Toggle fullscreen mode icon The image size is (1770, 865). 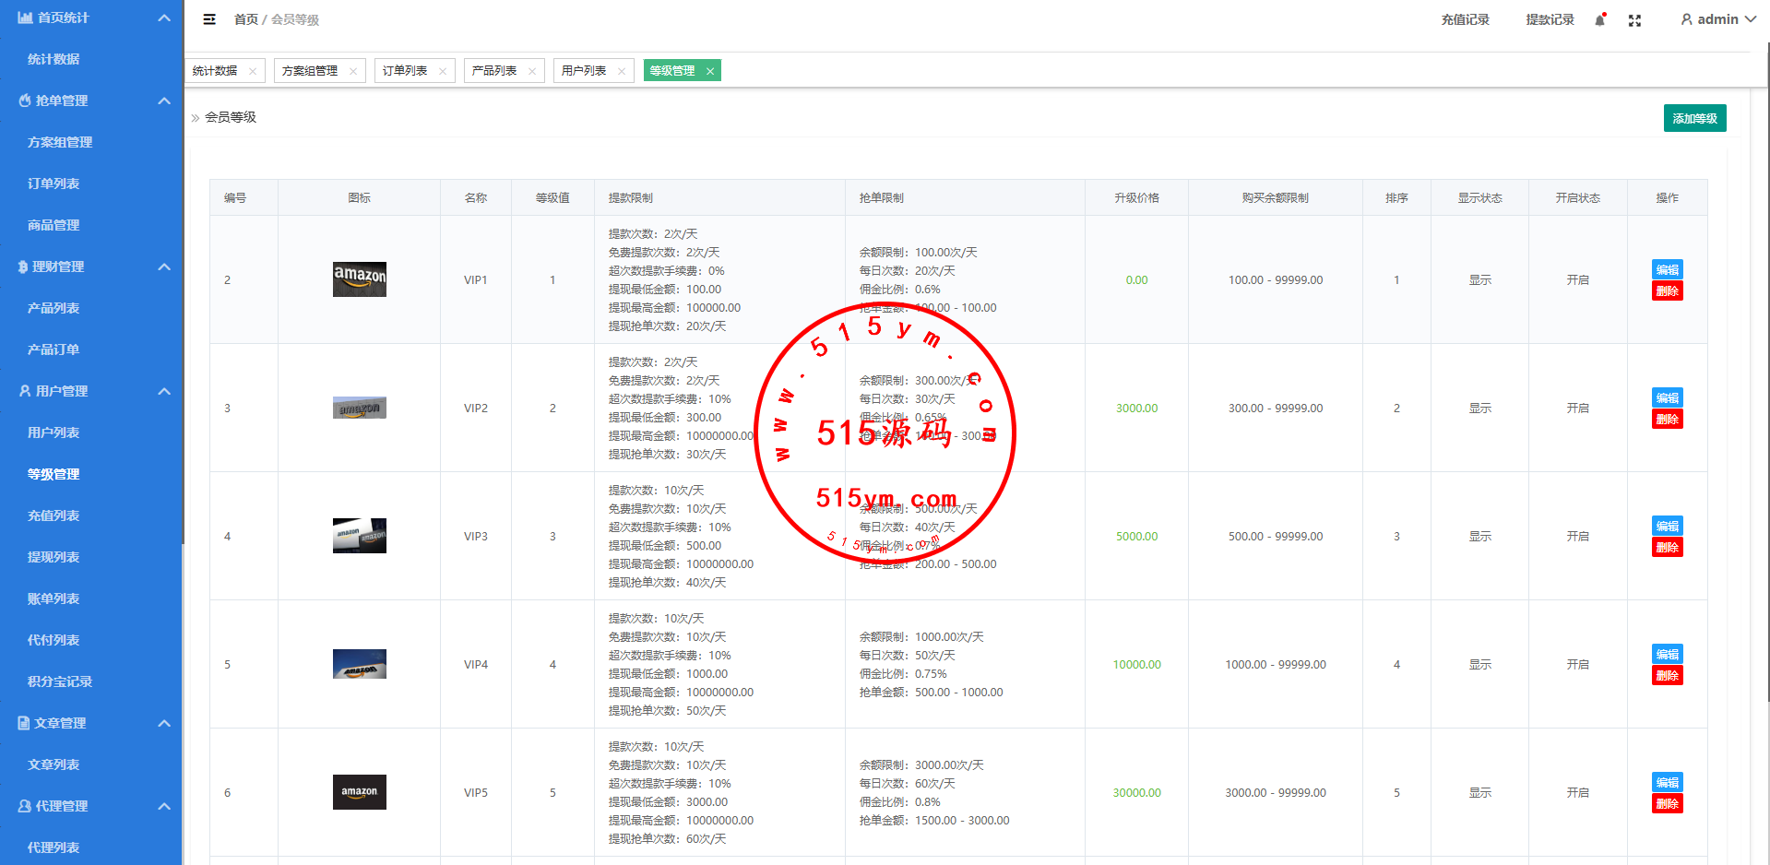(x=1634, y=20)
